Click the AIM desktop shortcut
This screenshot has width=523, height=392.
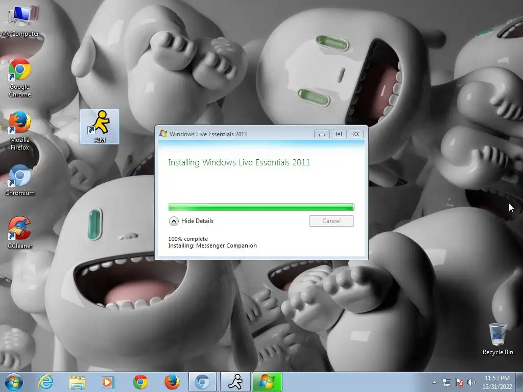(x=100, y=127)
